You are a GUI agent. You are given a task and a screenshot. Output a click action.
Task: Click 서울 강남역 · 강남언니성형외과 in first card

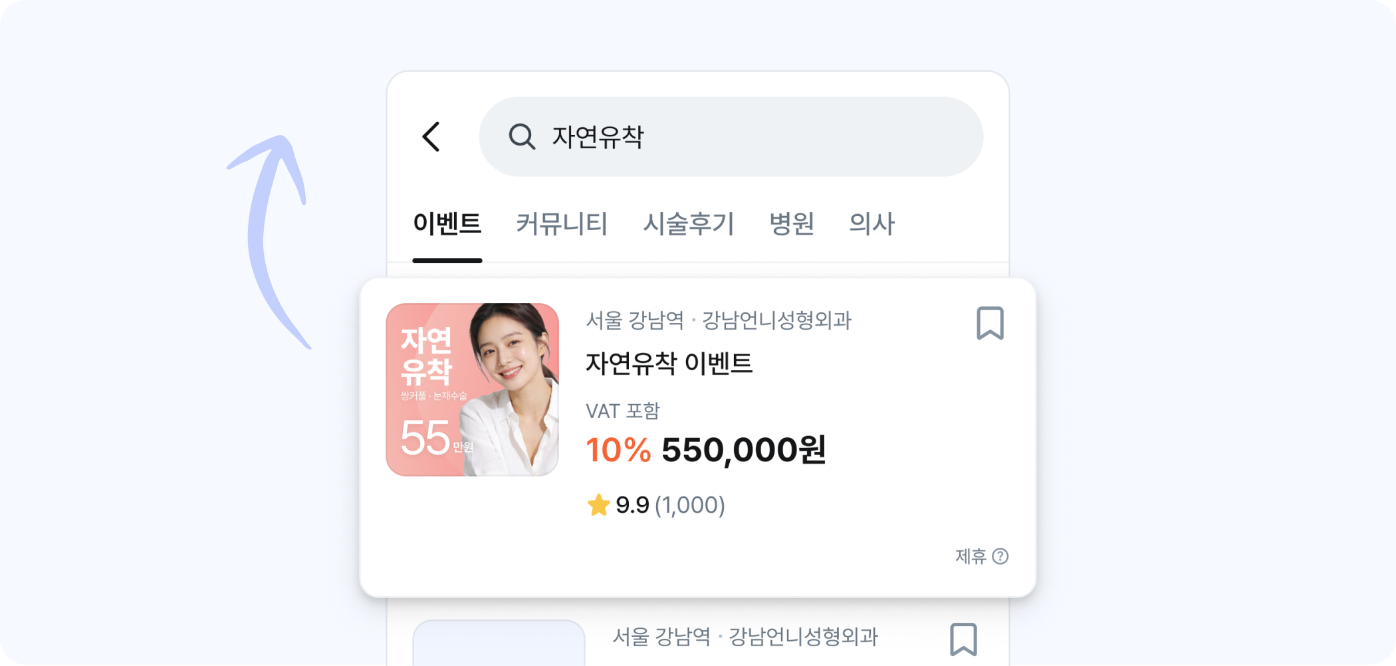719,320
